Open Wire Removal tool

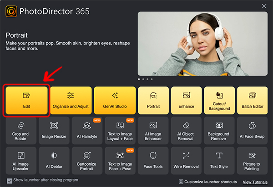(186, 161)
